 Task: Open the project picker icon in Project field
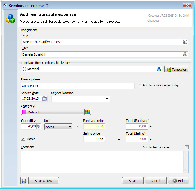tap(185, 42)
